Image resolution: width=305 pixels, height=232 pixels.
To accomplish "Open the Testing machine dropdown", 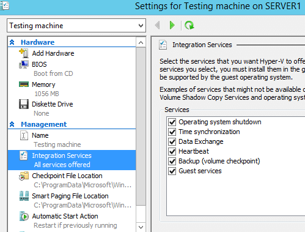I will click(x=76, y=26).
